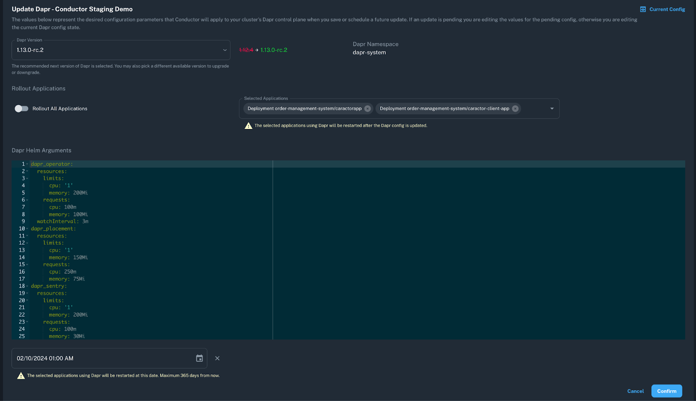Remove the caractor-client-app deployment chip
This screenshot has height=401, width=696.
(x=515, y=109)
